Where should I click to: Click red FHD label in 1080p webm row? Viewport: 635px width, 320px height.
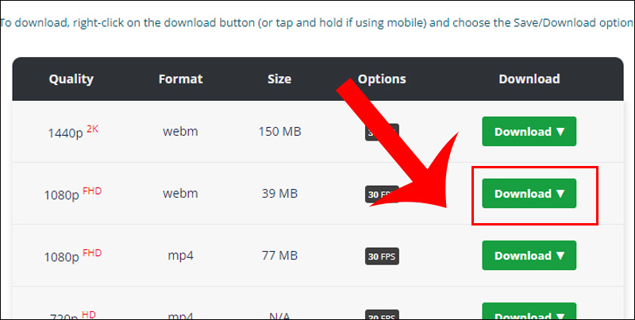(92, 191)
